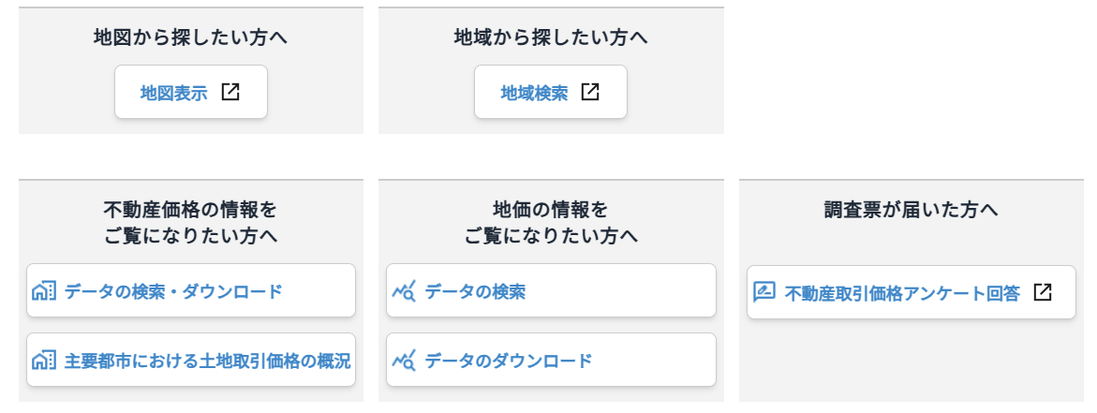The width and height of the screenshot is (1097, 413).
Task: Click the building icon before データの検索・ダウンロード
Action: [x=44, y=291]
